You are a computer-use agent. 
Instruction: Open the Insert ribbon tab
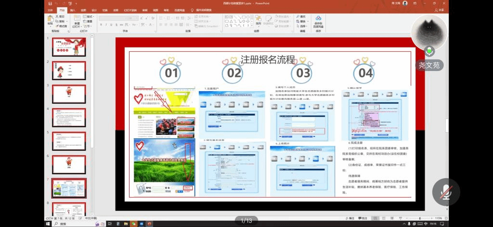pyautogui.click(x=72, y=10)
